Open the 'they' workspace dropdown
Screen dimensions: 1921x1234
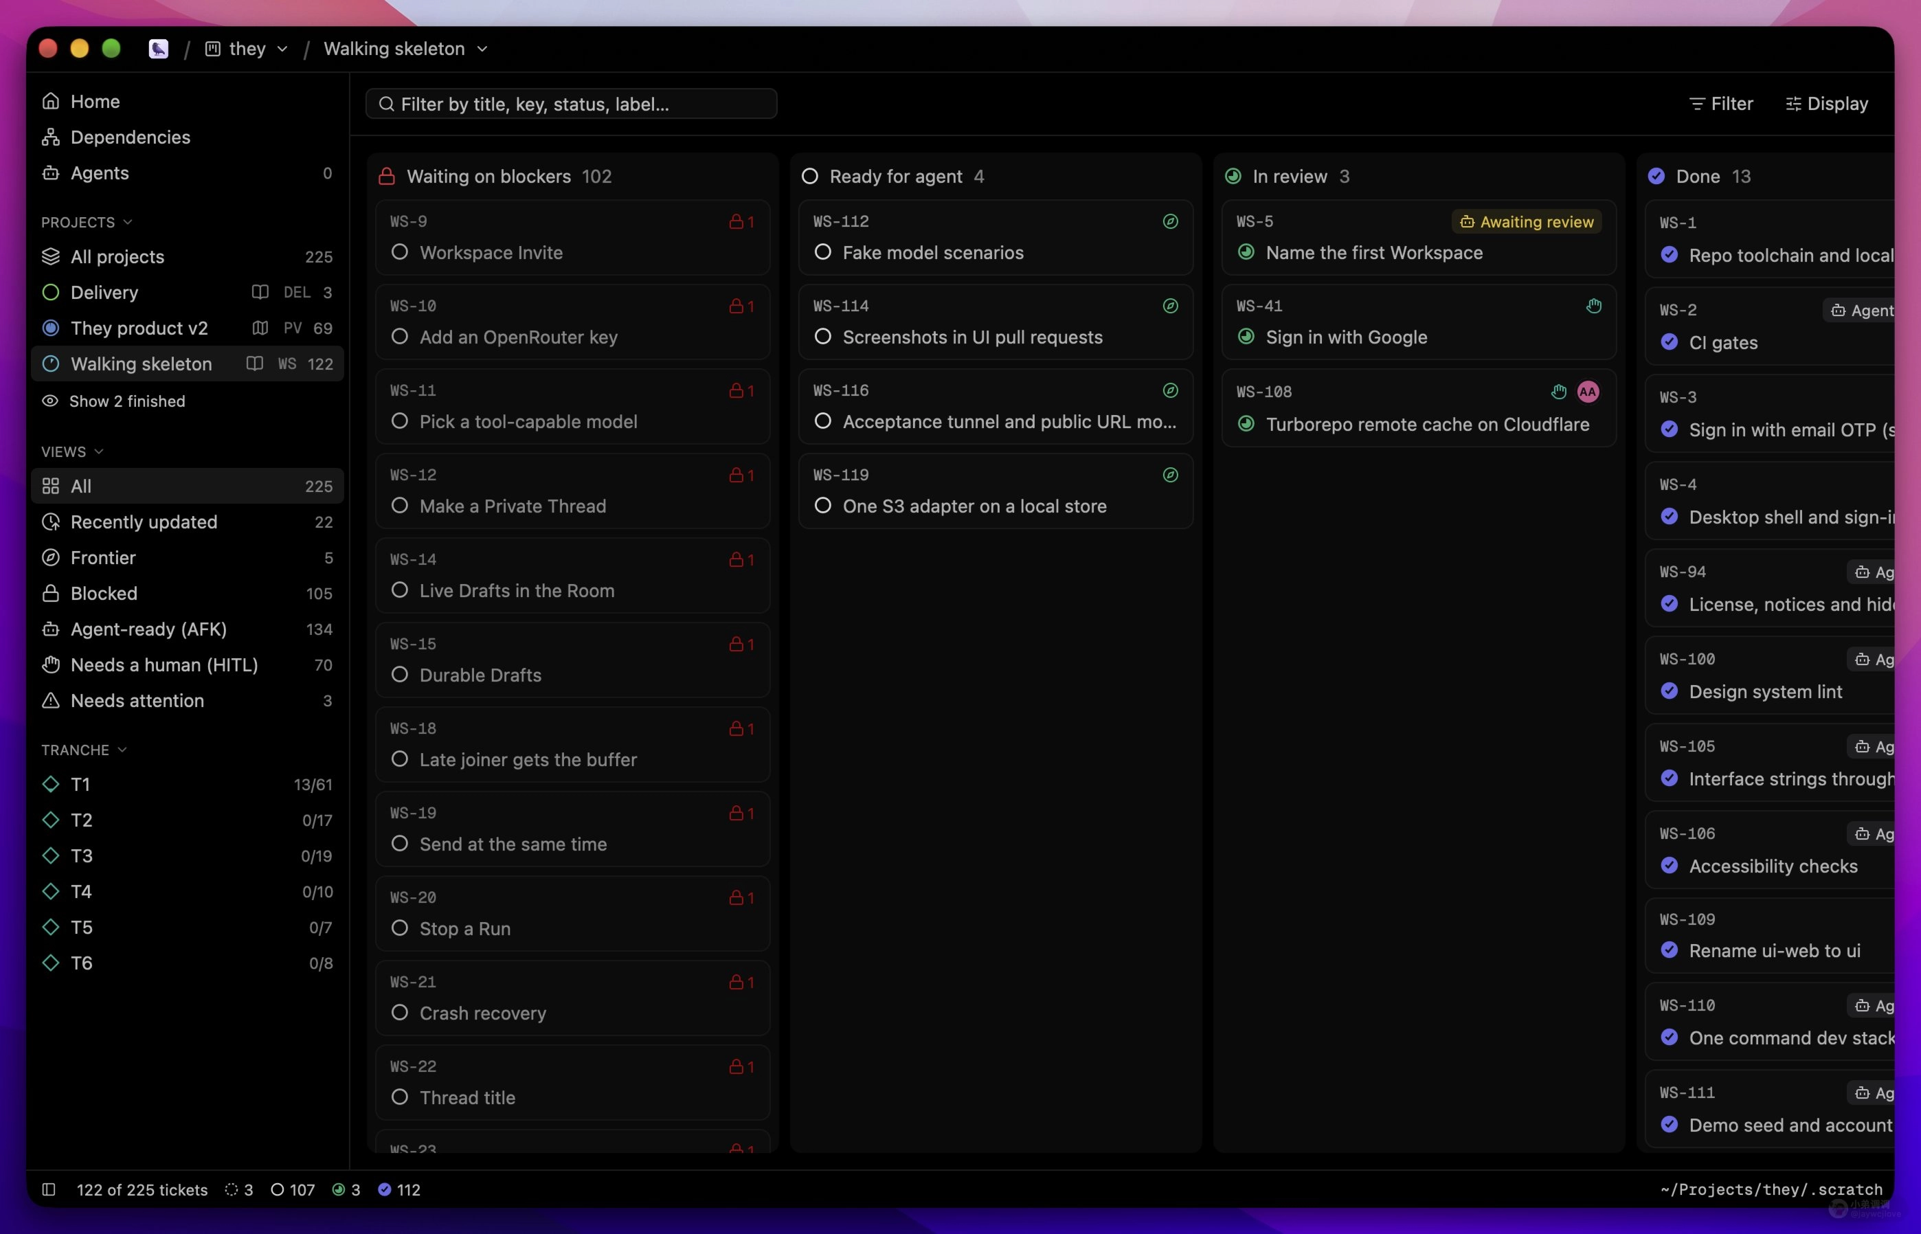pos(247,49)
